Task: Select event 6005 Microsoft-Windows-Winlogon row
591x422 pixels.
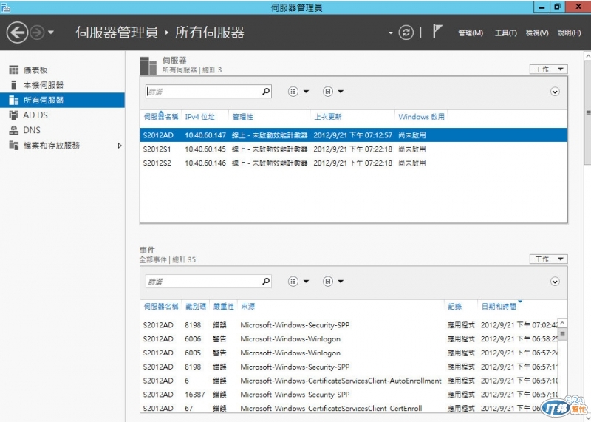Action: (349, 353)
